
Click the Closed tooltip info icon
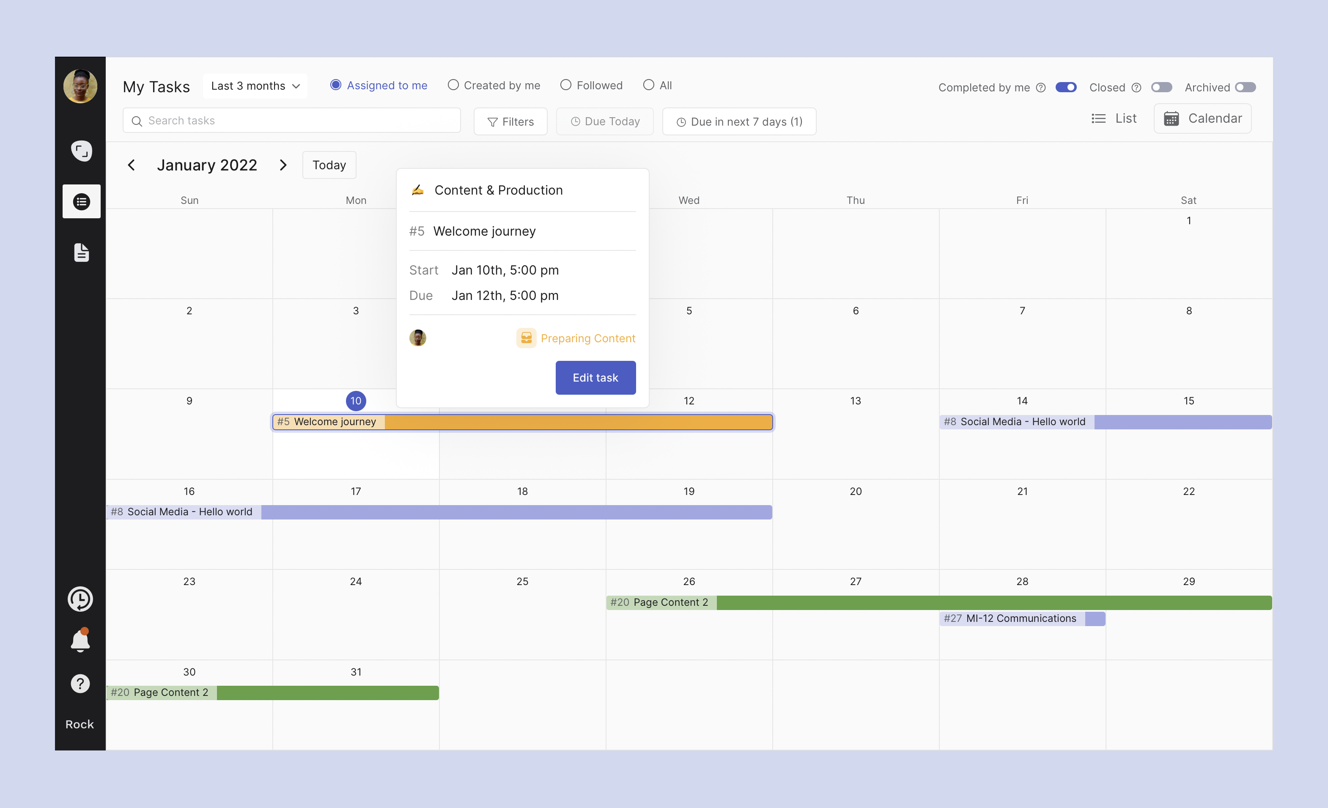tap(1136, 87)
